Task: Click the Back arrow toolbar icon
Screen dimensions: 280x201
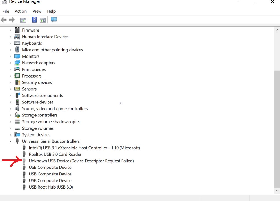Action: click(x=3, y=20)
